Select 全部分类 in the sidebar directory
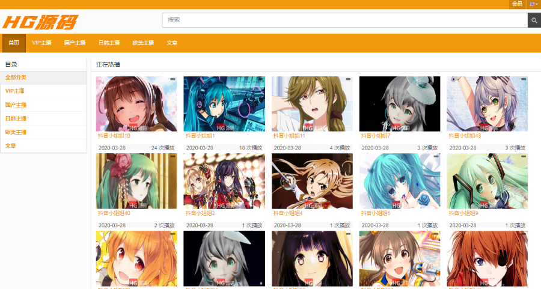This screenshot has width=541, height=289. tap(43, 78)
